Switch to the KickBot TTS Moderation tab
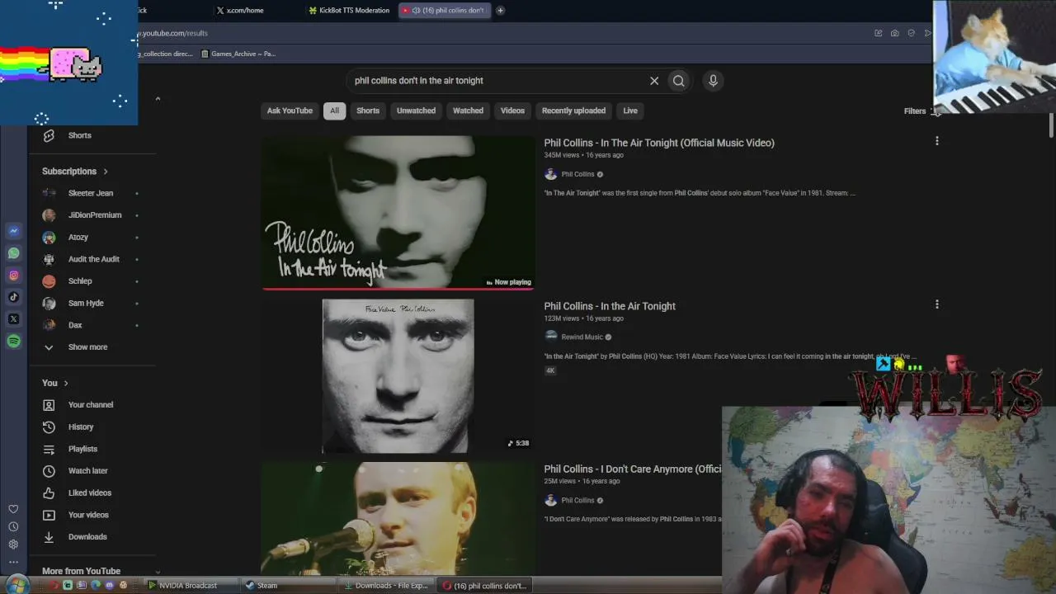The height and width of the screenshot is (594, 1056). 348,11
